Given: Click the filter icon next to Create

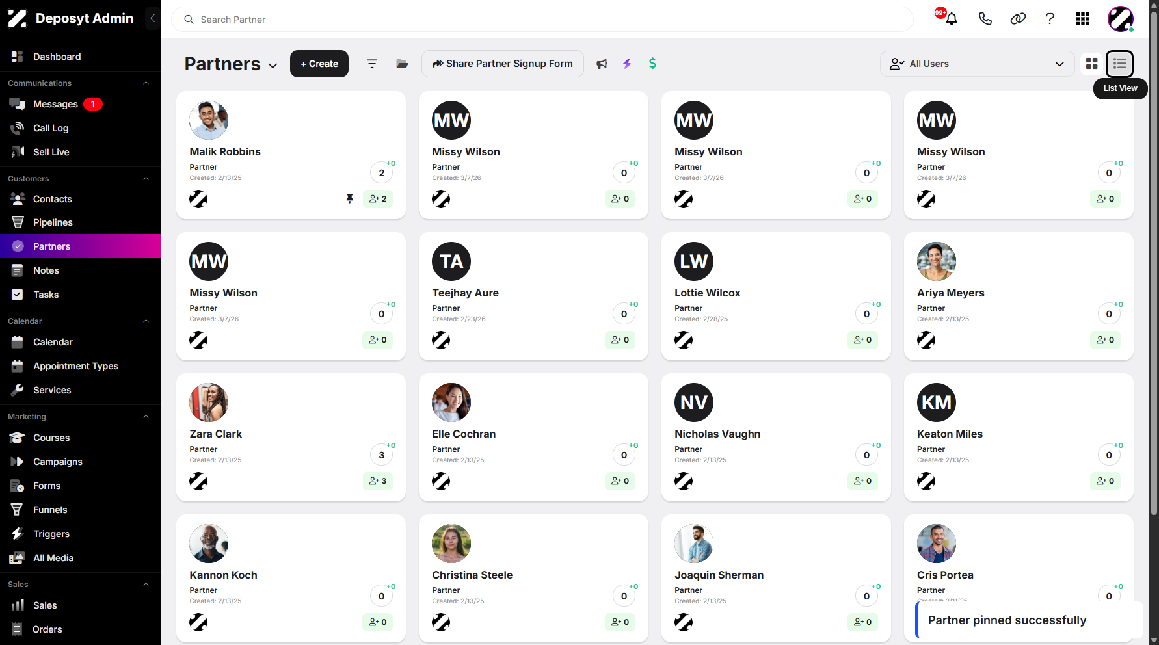Looking at the screenshot, I should click(x=372, y=64).
